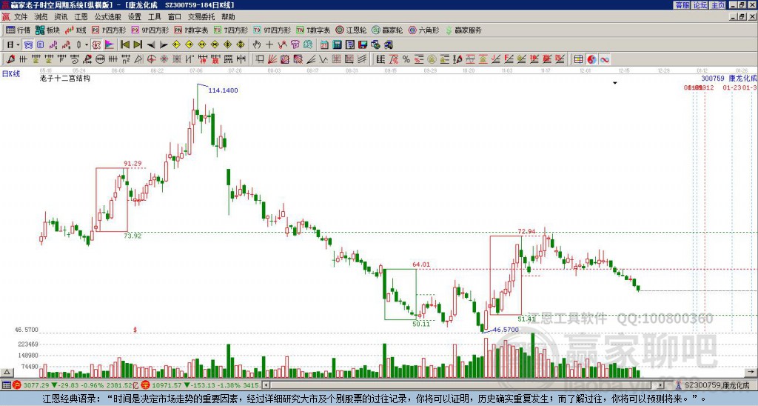Toggle the infinity loop icon
Screen dimensions: 758x406
[605, 59]
